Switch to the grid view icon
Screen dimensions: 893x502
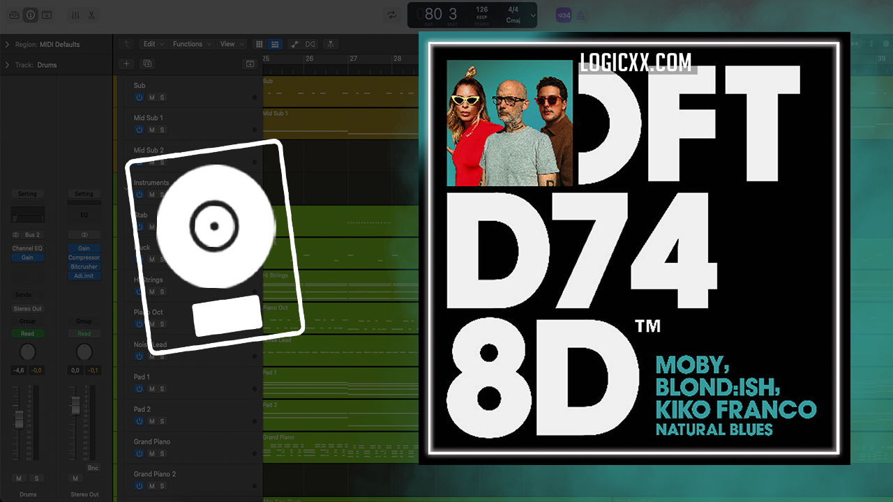260,44
